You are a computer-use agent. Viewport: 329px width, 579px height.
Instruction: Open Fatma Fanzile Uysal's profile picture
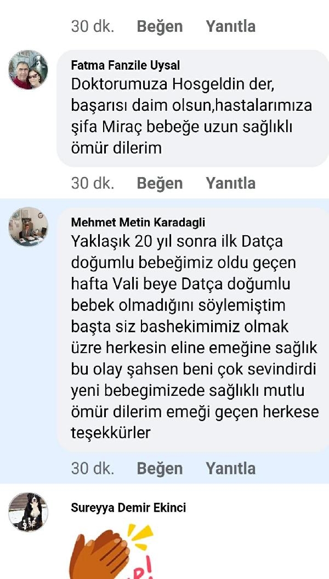[x=28, y=70]
